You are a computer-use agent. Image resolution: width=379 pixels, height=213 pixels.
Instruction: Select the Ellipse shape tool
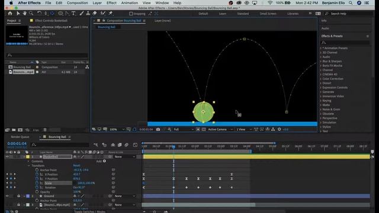tap(60, 14)
